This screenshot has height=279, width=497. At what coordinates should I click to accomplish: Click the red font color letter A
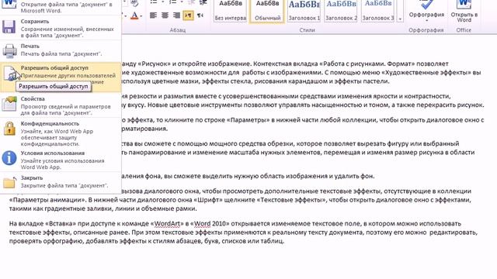click(x=134, y=15)
